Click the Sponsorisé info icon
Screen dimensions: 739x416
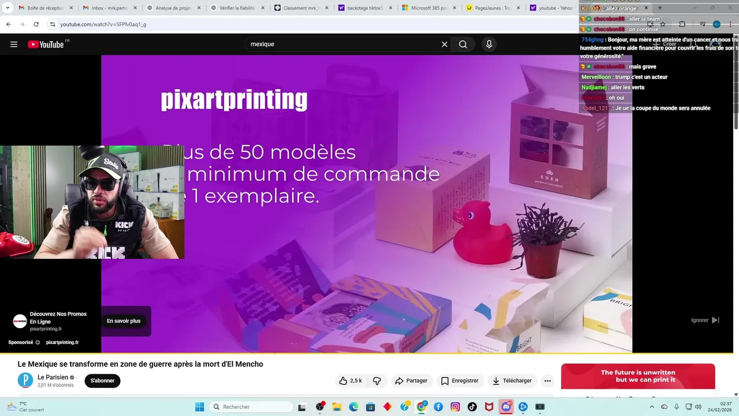(38, 343)
